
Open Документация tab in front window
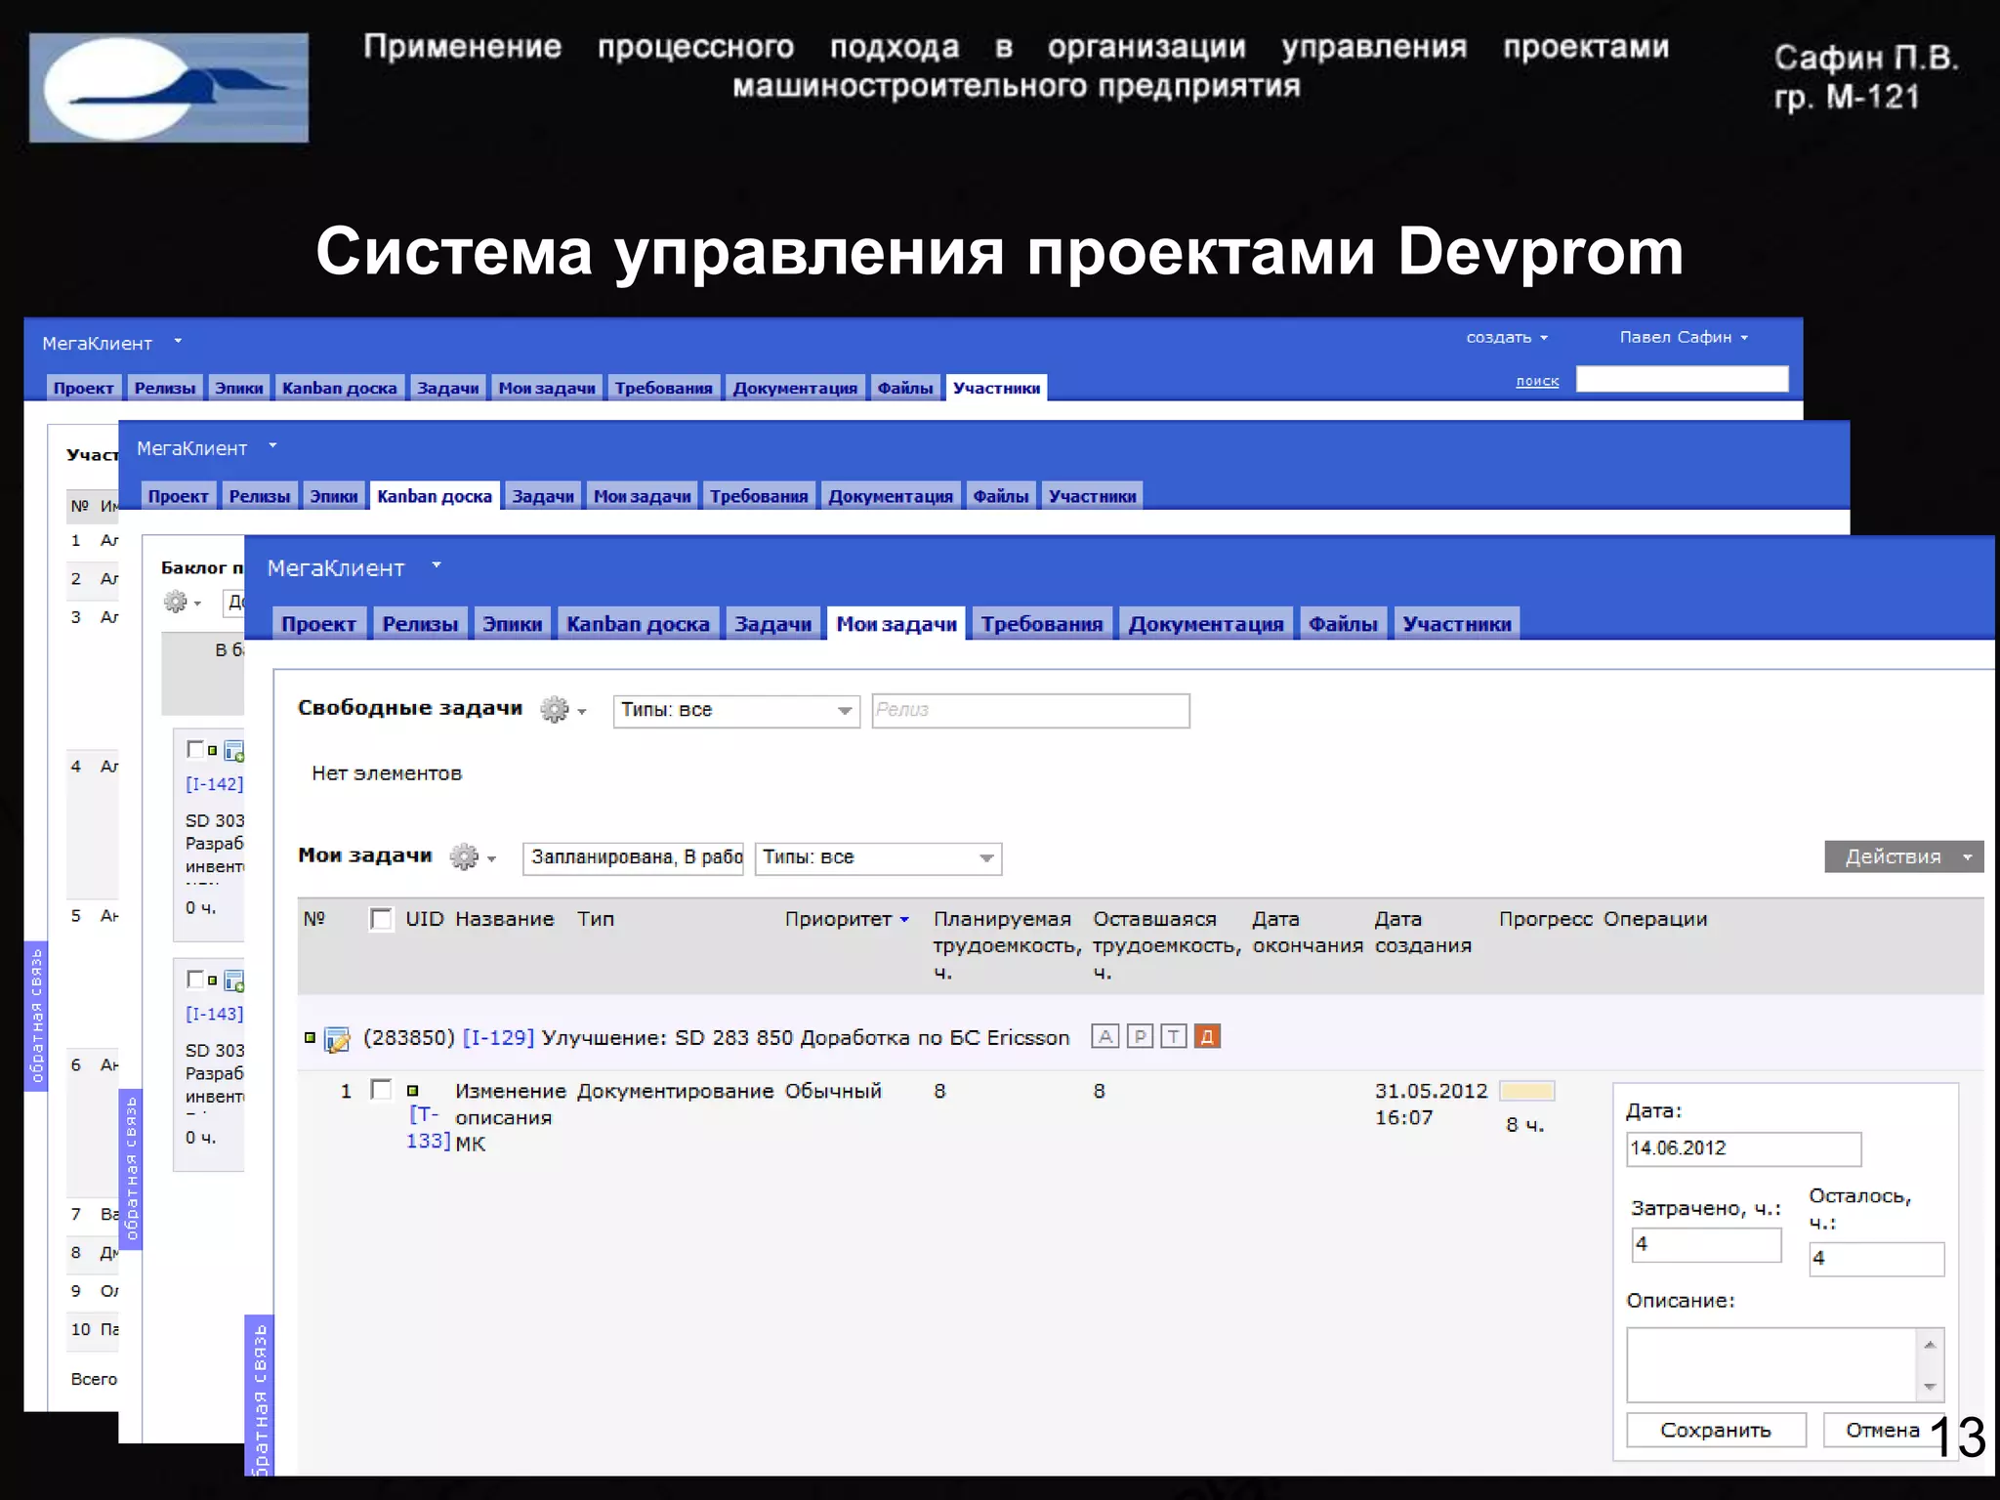click(x=1206, y=624)
